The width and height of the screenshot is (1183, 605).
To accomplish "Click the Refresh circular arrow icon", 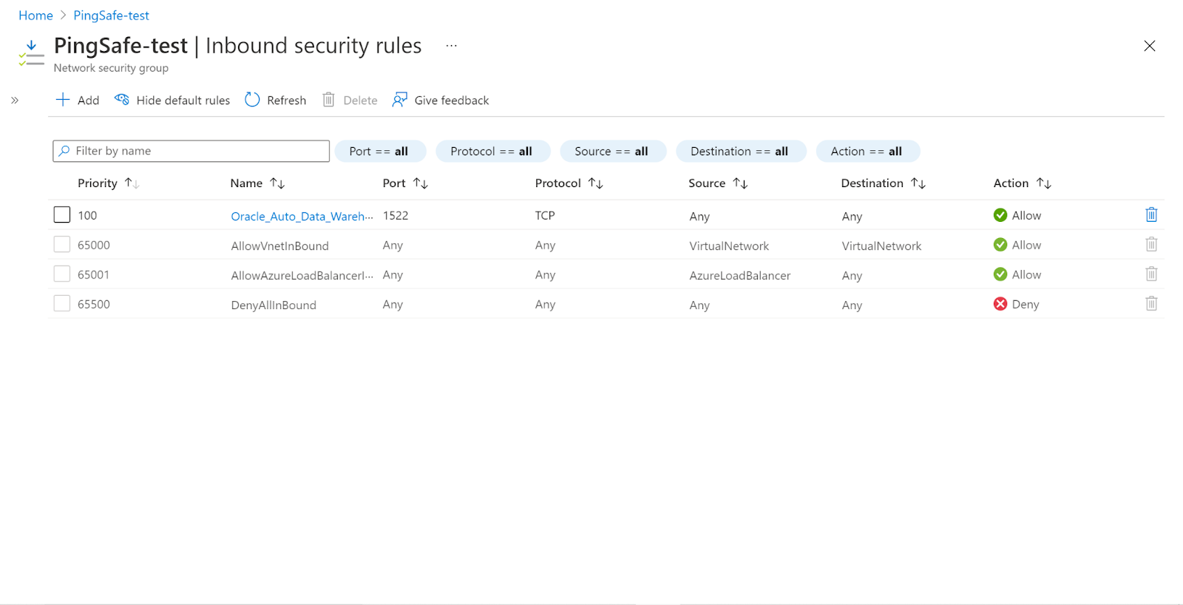I will (252, 100).
